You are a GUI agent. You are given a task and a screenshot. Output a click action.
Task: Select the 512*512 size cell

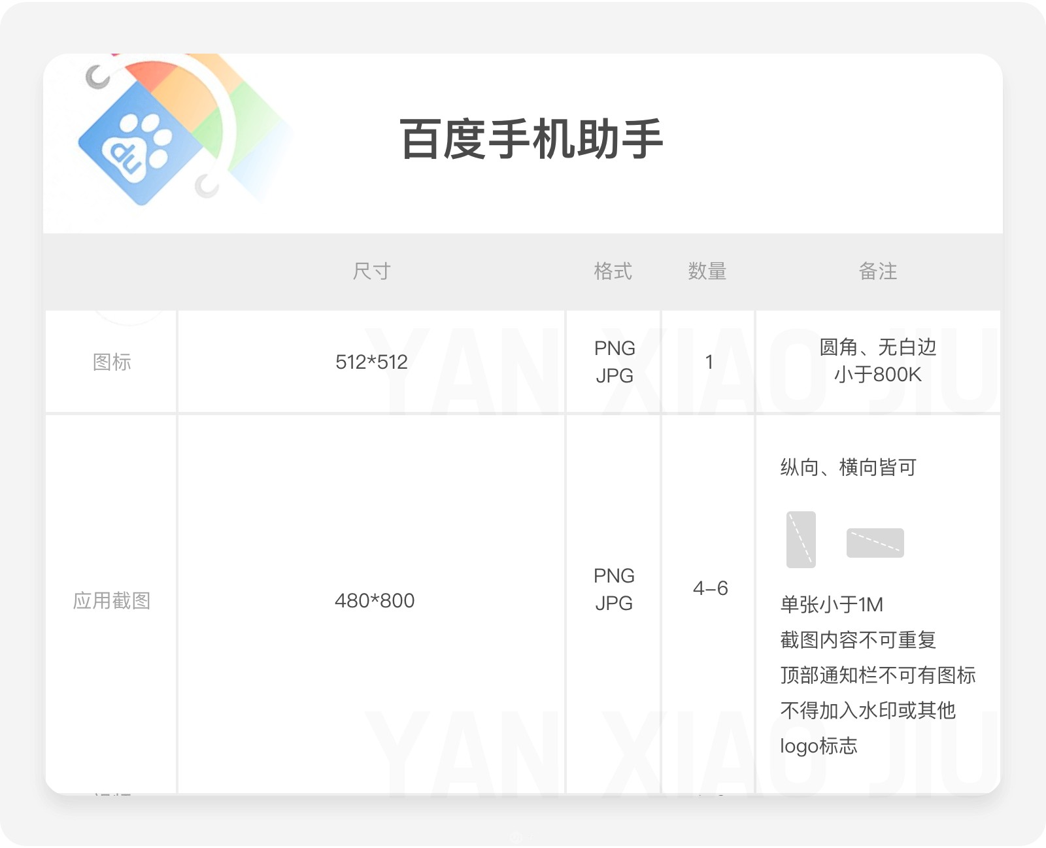[x=371, y=362]
